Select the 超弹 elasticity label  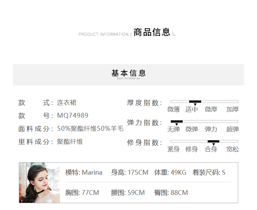232,129
